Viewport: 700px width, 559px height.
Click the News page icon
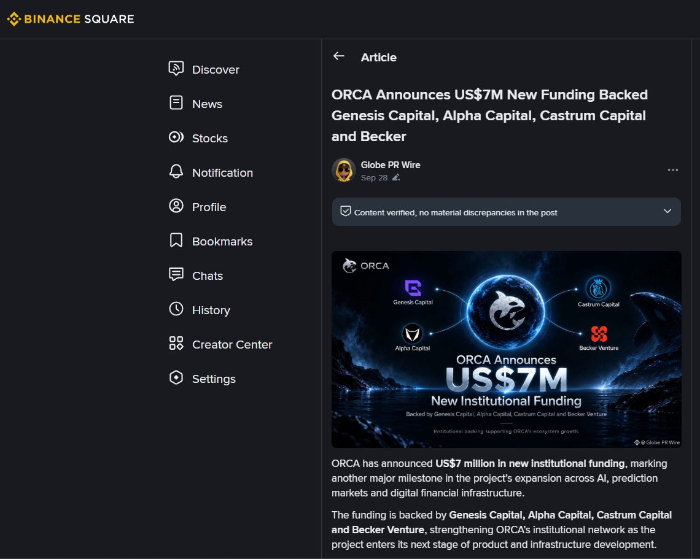point(176,103)
